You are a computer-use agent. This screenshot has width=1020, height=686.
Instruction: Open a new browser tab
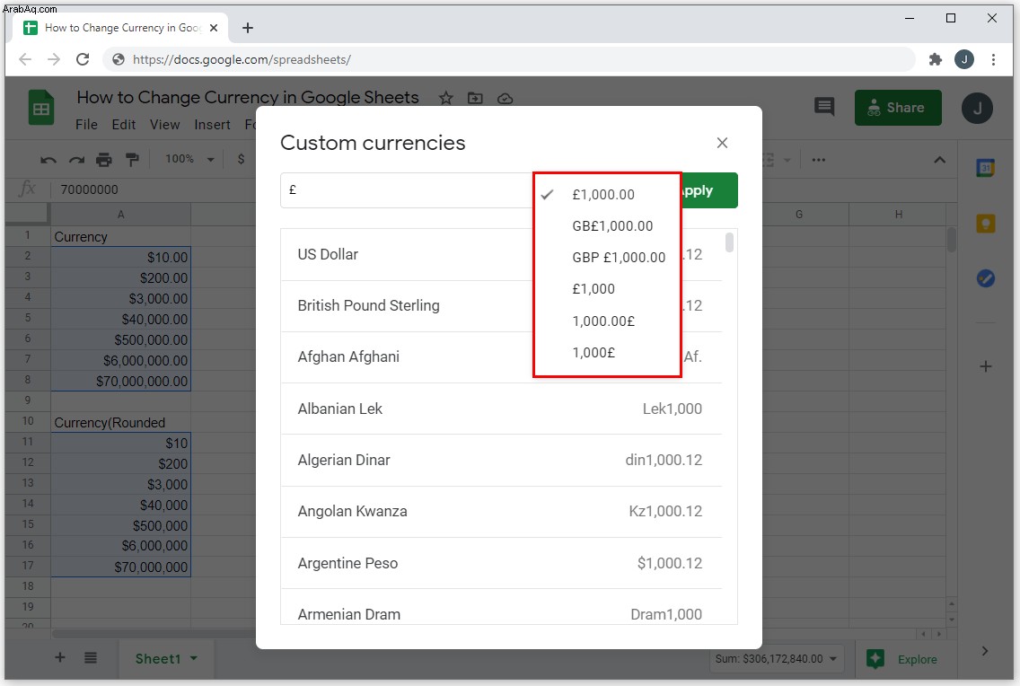coord(248,28)
